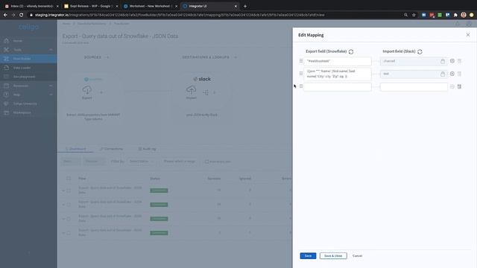Grab drag handle of channel mapping row

click(301, 61)
